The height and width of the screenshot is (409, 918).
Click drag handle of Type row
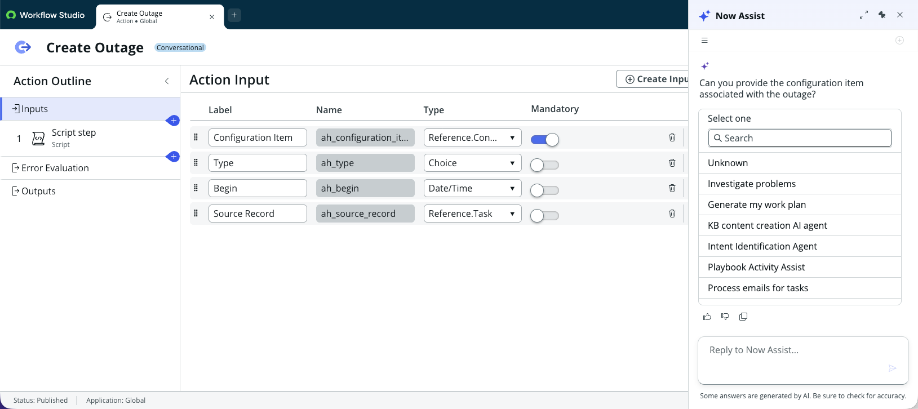[x=196, y=163]
